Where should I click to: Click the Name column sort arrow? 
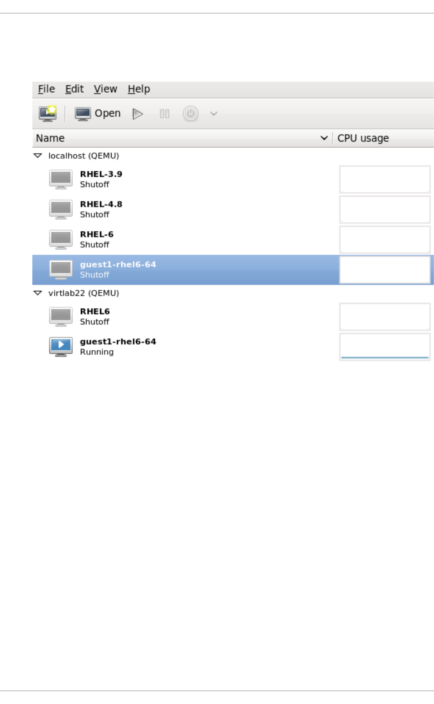coord(324,138)
